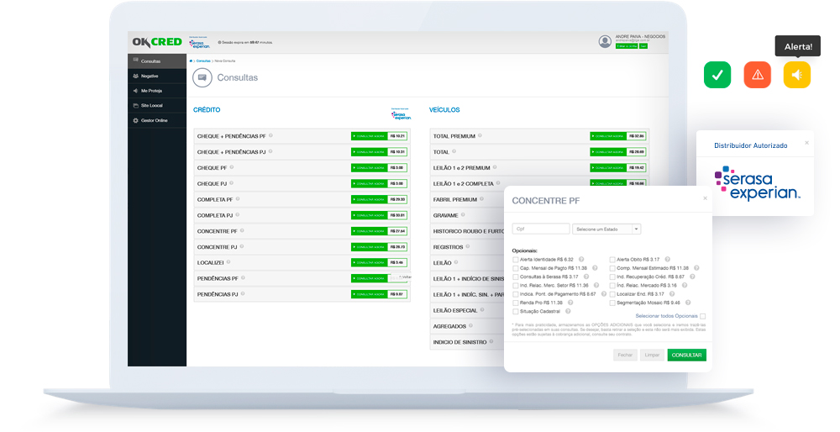Click Consultar Agora for CHEQUE PJ

pos(370,183)
